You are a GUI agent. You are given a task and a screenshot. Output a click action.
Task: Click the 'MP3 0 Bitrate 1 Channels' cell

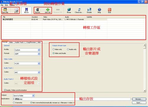coord(74,20)
